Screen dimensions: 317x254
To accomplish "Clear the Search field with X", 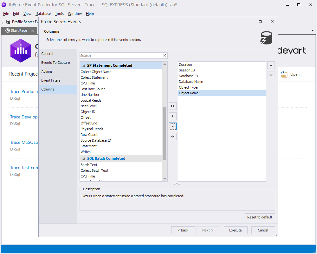I will [165, 56].
